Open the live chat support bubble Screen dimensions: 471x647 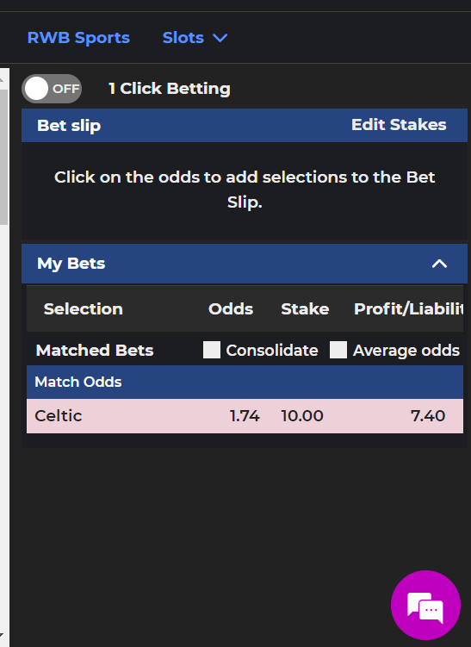pyautogui.click(x=425, y=605)
